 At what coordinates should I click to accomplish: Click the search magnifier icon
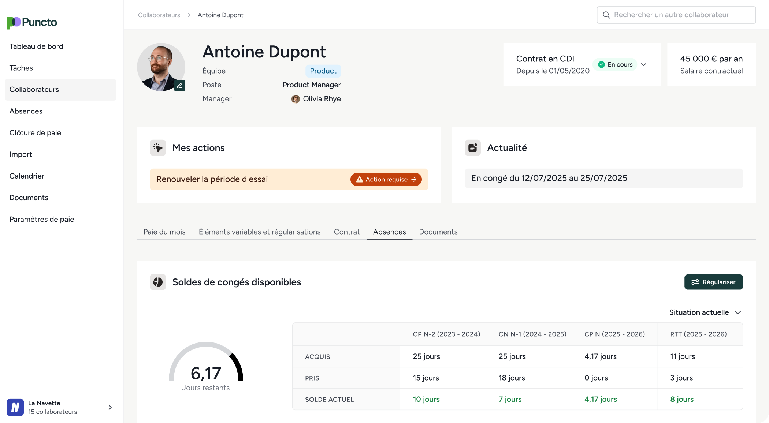[x=606, y=15]
